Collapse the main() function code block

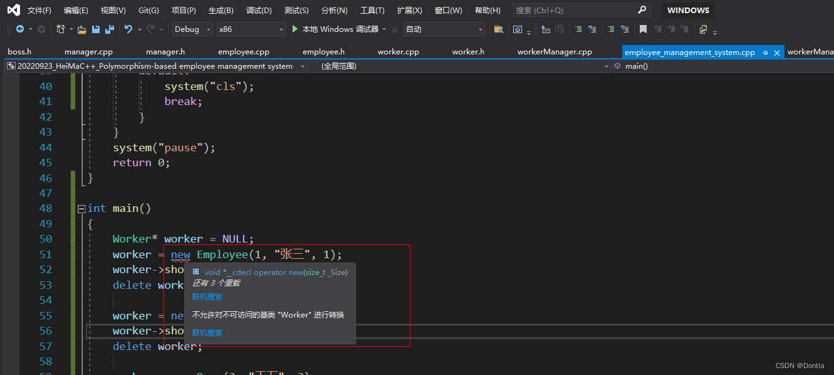click(81, 208)
